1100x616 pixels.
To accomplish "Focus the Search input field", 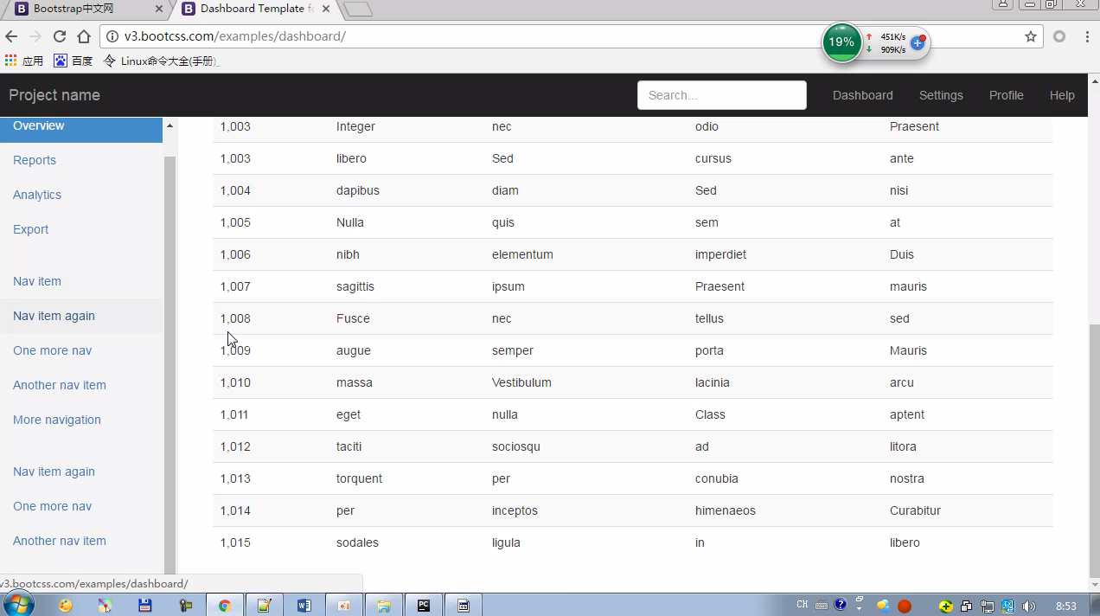I will pyautogui.click(x=721, y=95).
